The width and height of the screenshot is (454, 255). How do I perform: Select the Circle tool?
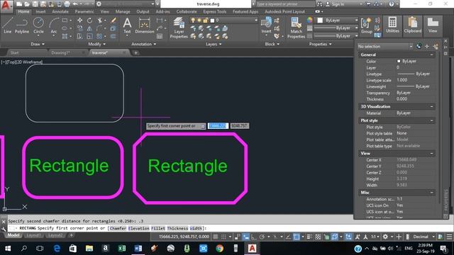coord(38,25)
